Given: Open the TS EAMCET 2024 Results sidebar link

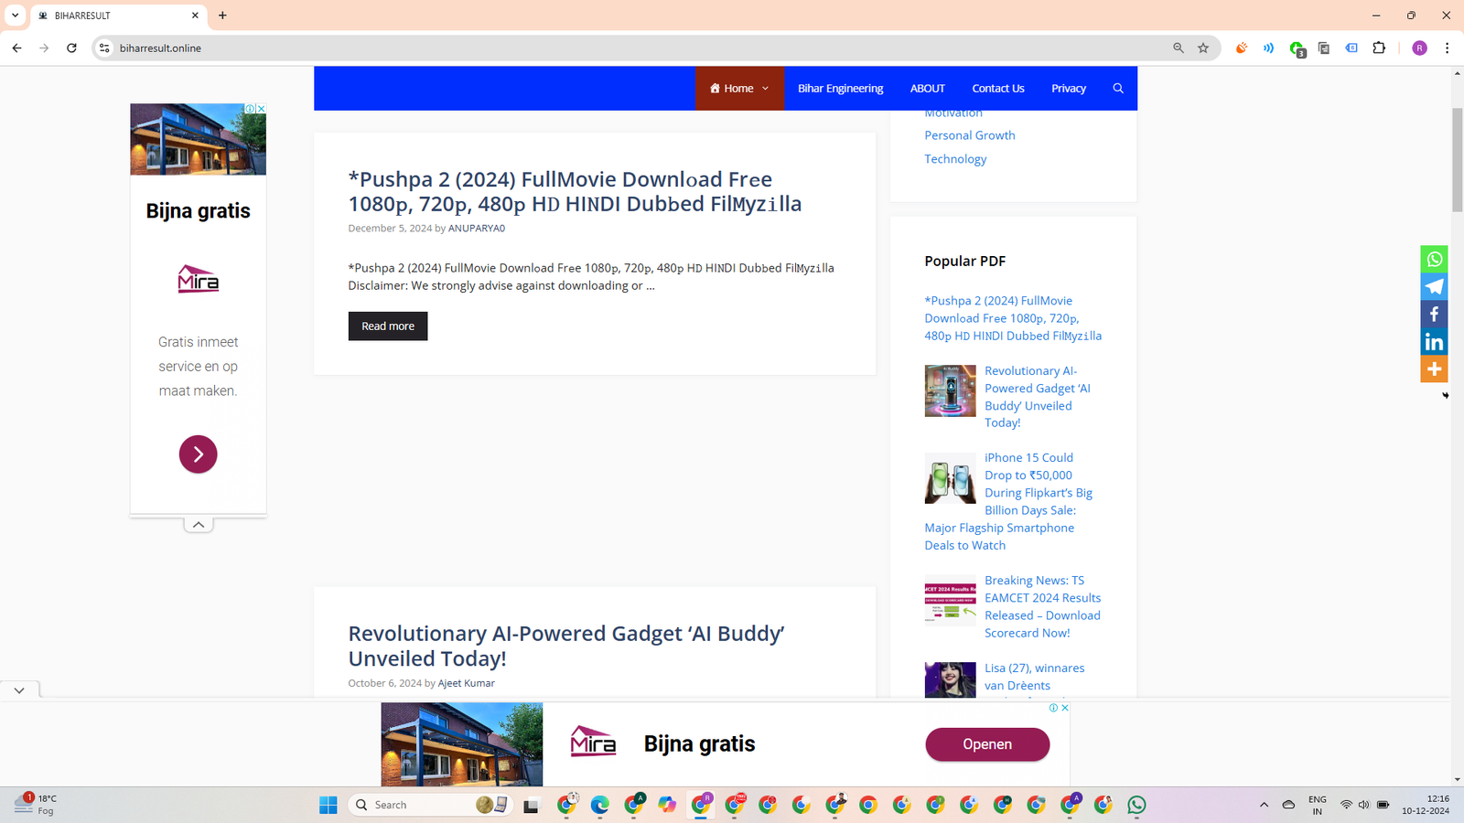Looking at the screenshot, I should 1042,606.
